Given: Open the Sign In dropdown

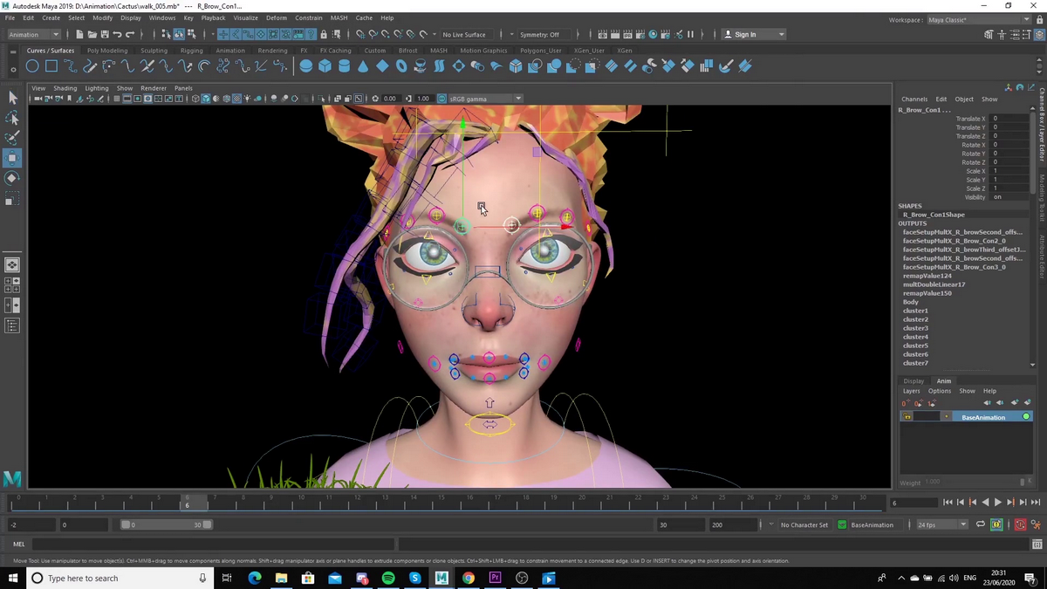Looking at the screenshot, I should coord(754,35).
